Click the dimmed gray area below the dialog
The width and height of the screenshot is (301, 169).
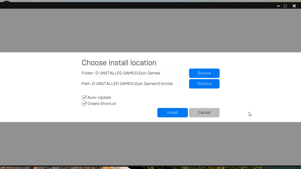click(150, 144)
